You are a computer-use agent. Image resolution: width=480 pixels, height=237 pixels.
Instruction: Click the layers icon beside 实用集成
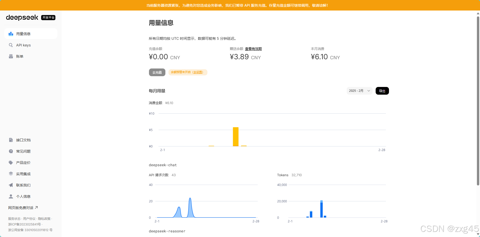tap(11, 174)
